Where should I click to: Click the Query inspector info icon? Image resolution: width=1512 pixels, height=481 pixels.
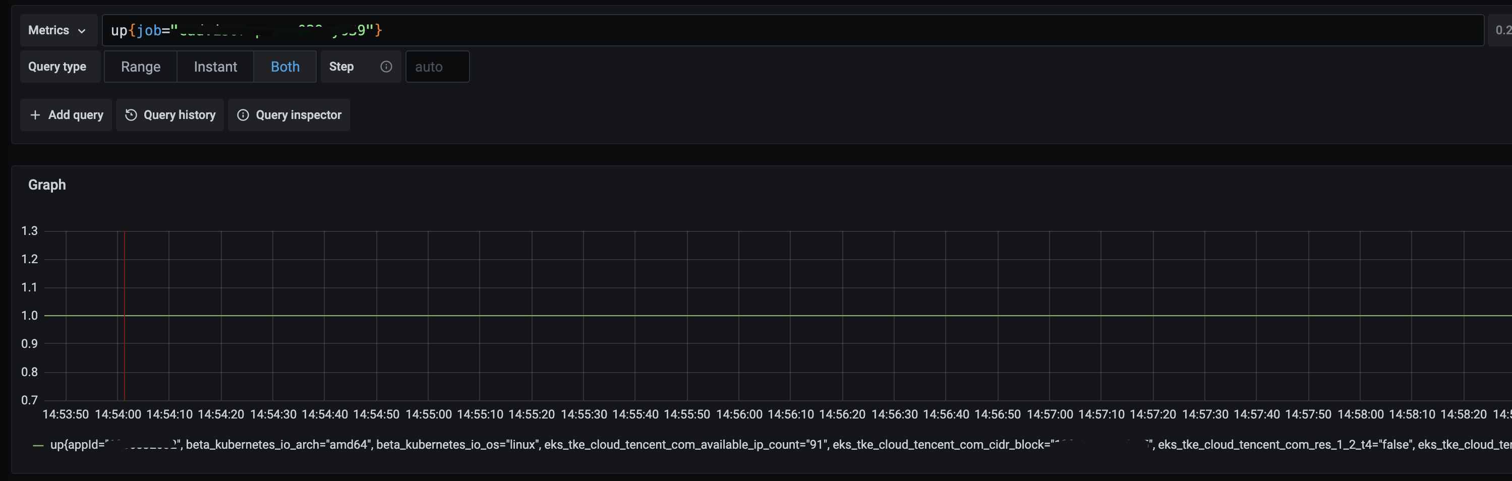(243, 114)
